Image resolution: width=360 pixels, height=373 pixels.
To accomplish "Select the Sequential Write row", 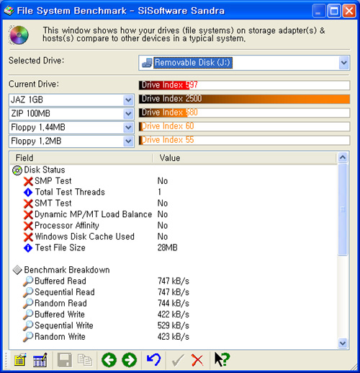I will pos(174,325).
